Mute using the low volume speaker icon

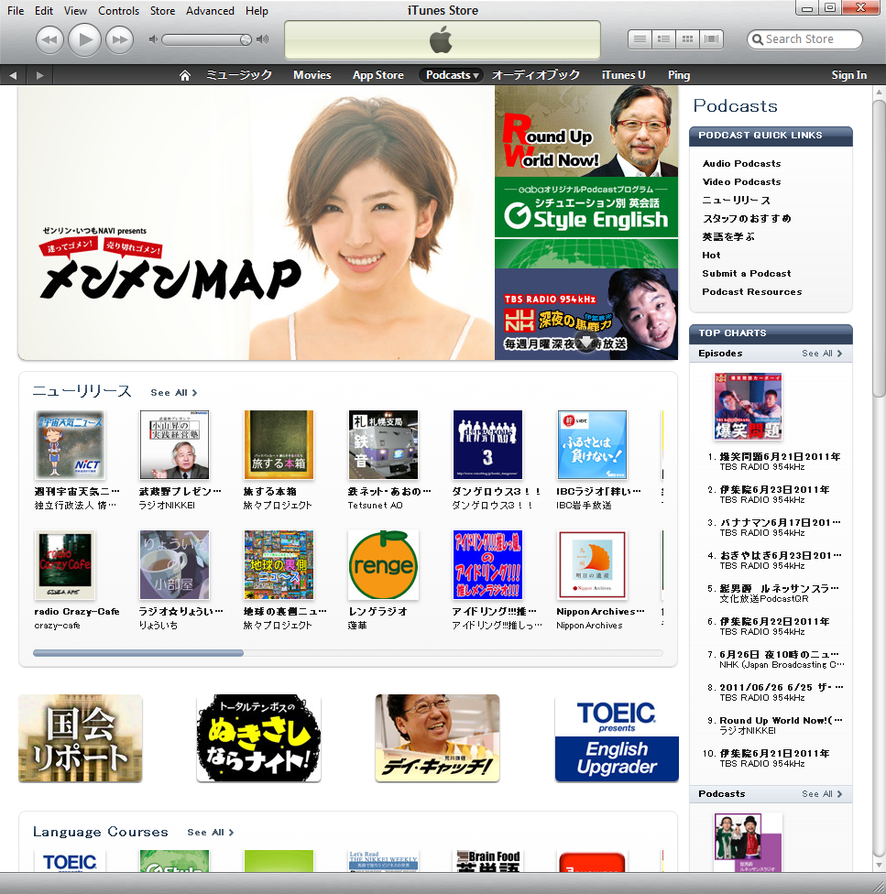pyautogui.click(x=152, y=39)
